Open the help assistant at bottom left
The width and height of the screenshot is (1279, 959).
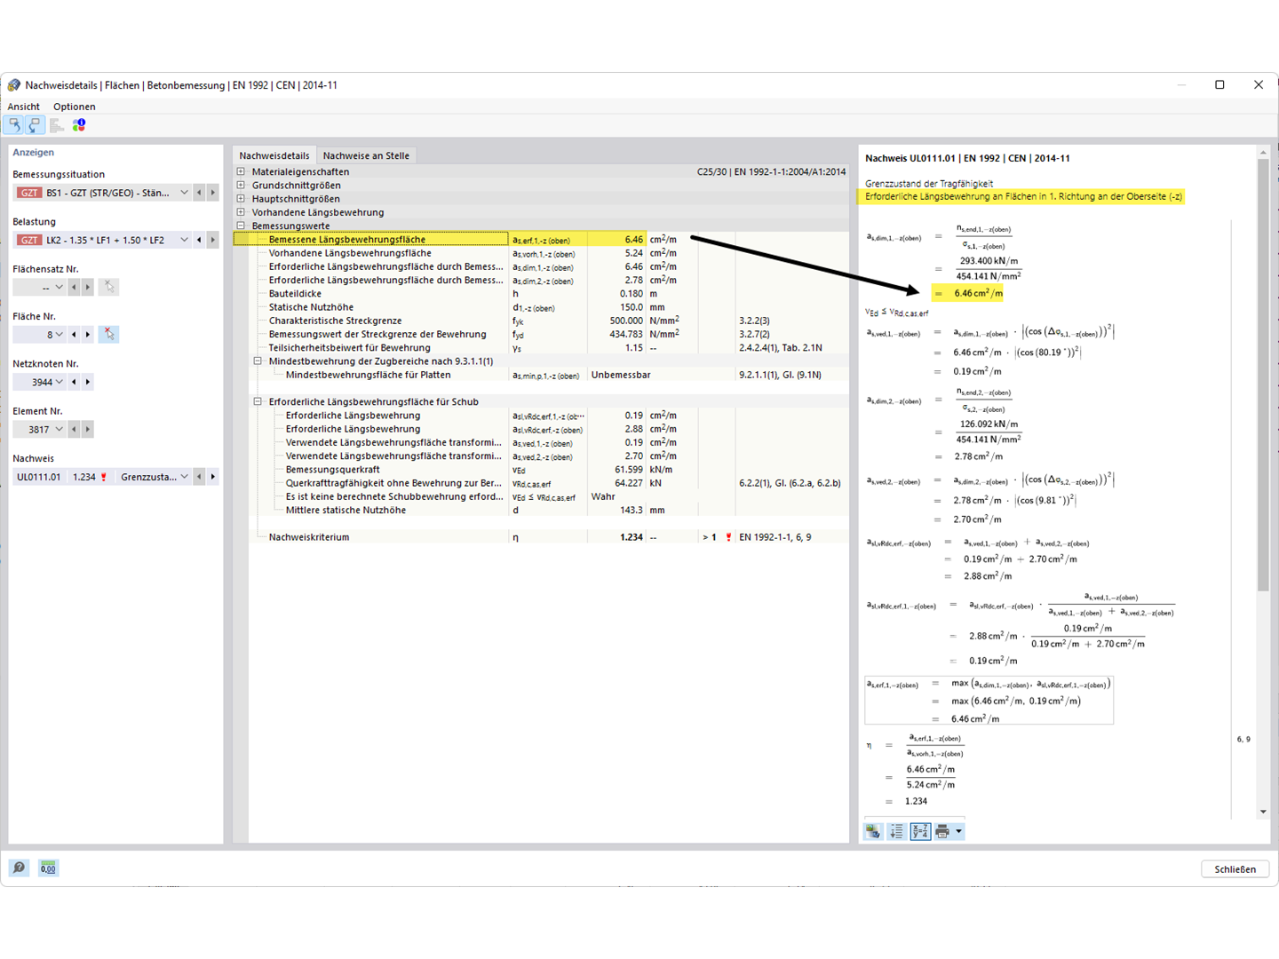tap(20, 868)
